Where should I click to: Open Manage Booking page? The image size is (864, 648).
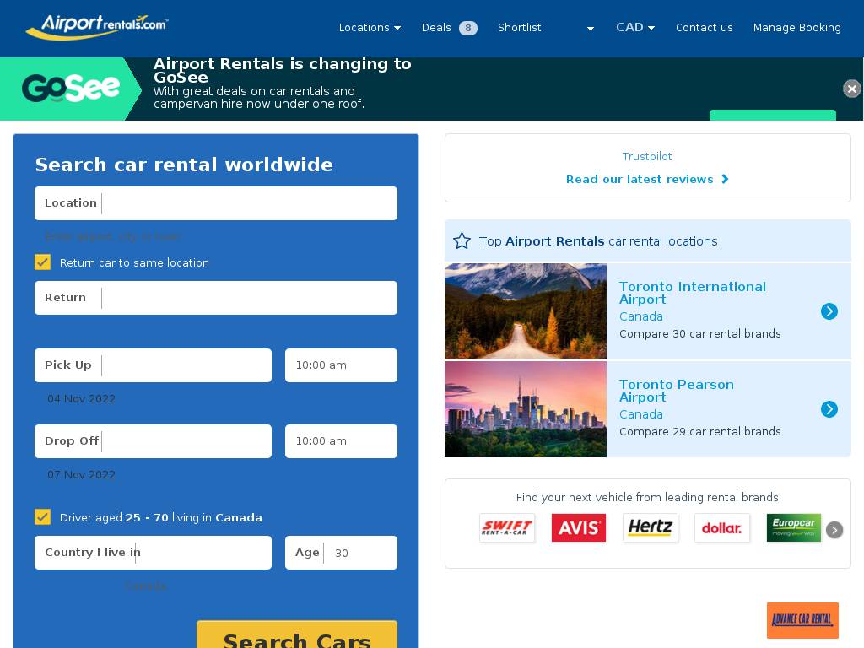pos(796,28)
